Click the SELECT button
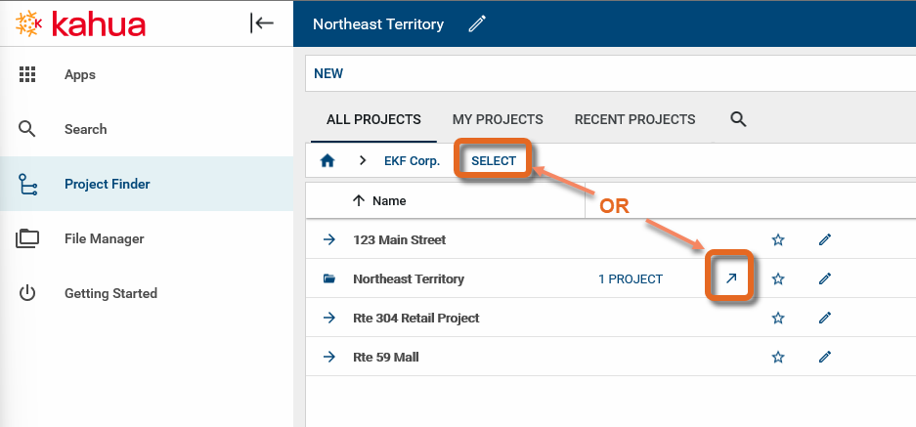 point(494,160)
